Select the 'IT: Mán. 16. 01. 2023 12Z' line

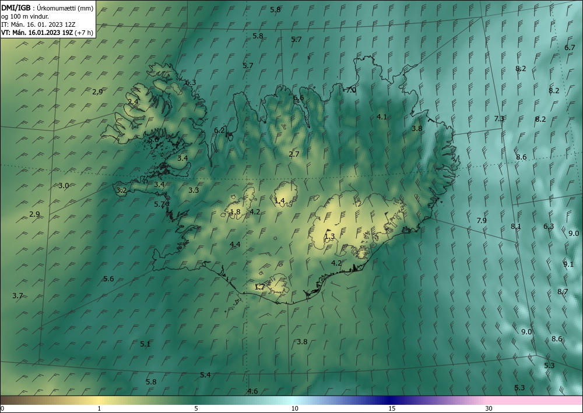(x=38, y=24)
